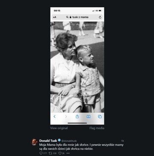Screen dimensions: 154x156
Task: Open Donald Tusk's profile avatar
Action: coord(34,142)
